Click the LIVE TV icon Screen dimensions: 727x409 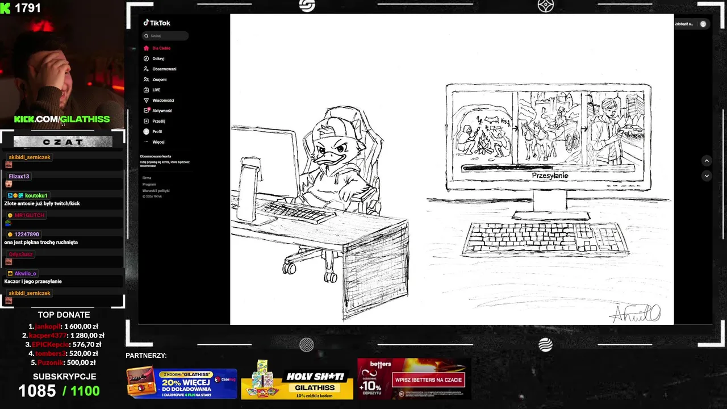click(146, 90)
